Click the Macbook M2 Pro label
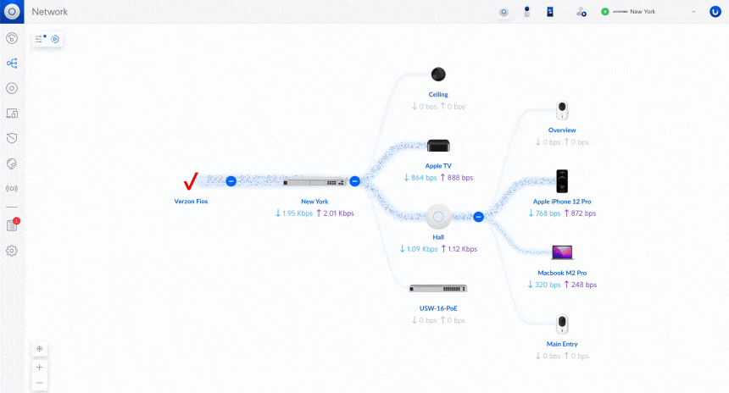Image resolution: width=729 pixels, height=393 pixels. 562,274
